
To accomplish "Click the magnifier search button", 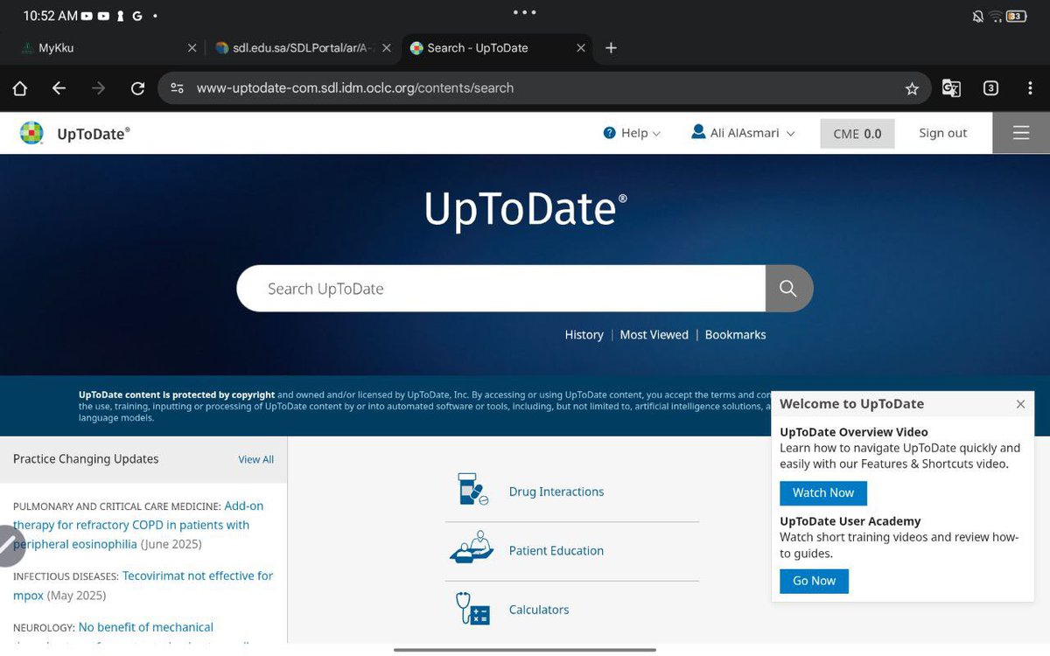I will click(x=788, y=289).
